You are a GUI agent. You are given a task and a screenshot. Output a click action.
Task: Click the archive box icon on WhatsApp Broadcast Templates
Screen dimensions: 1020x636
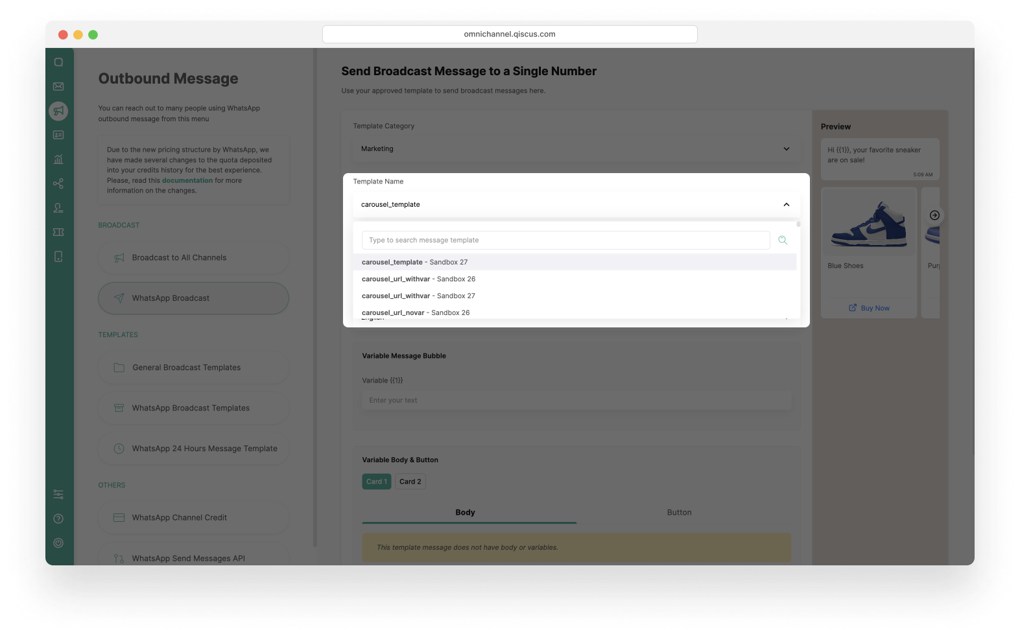tap(119, 408)
